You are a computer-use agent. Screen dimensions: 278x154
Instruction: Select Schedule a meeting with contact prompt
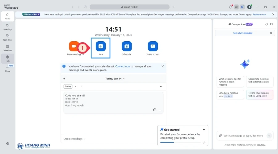(230, 95)
